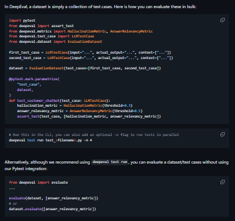Click 'dataset.evaluate([answer_relevancy_metric])' line
Screen dimensions: 235x221
tap(53, 209)
